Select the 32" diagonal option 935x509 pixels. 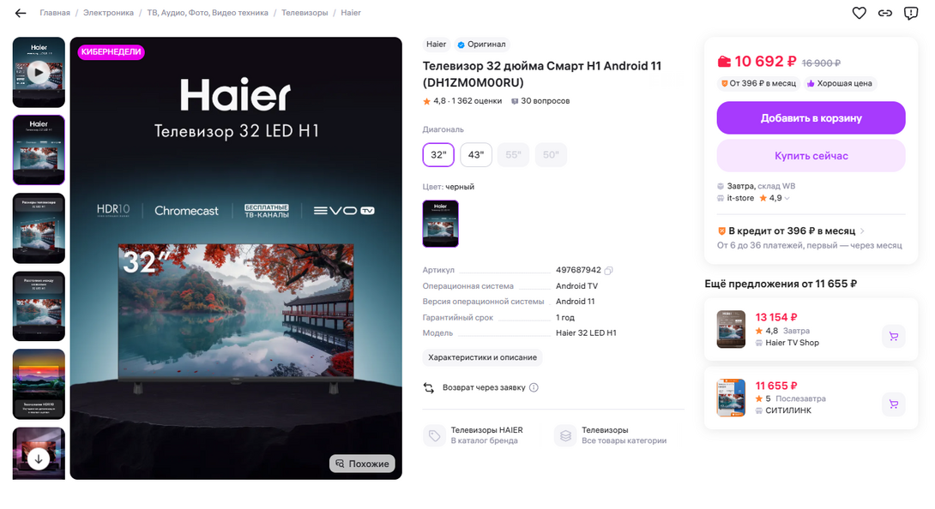point(438,155)
